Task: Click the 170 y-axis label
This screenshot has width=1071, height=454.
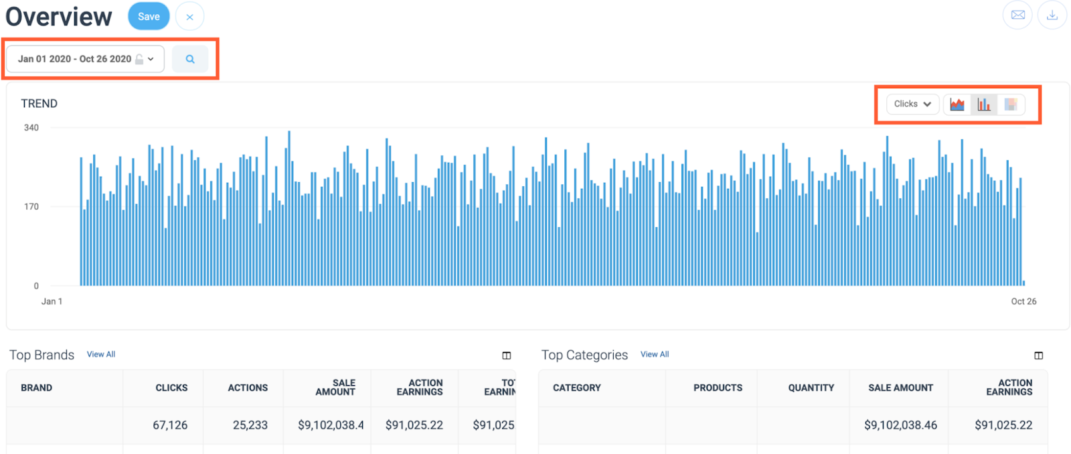Action: click(31, 207)
